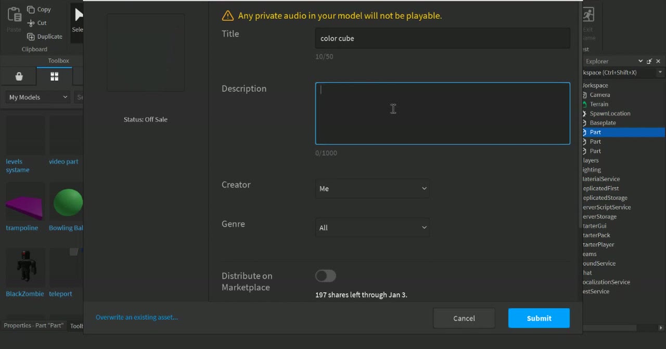
Task: Select the highlighted Part in Explorer
Action: point(623,132)
